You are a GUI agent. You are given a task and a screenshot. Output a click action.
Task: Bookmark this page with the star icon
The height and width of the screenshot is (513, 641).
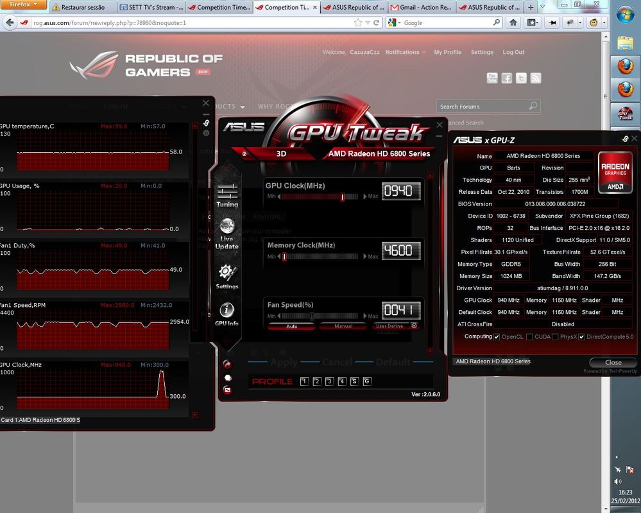pyautogui.click(x=357, y=23)
